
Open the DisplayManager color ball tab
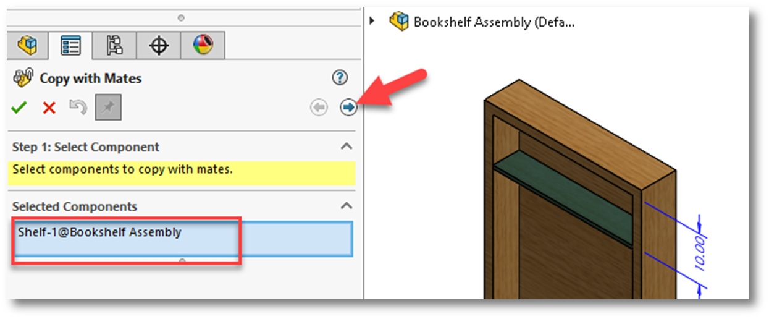tap(203, 45)
